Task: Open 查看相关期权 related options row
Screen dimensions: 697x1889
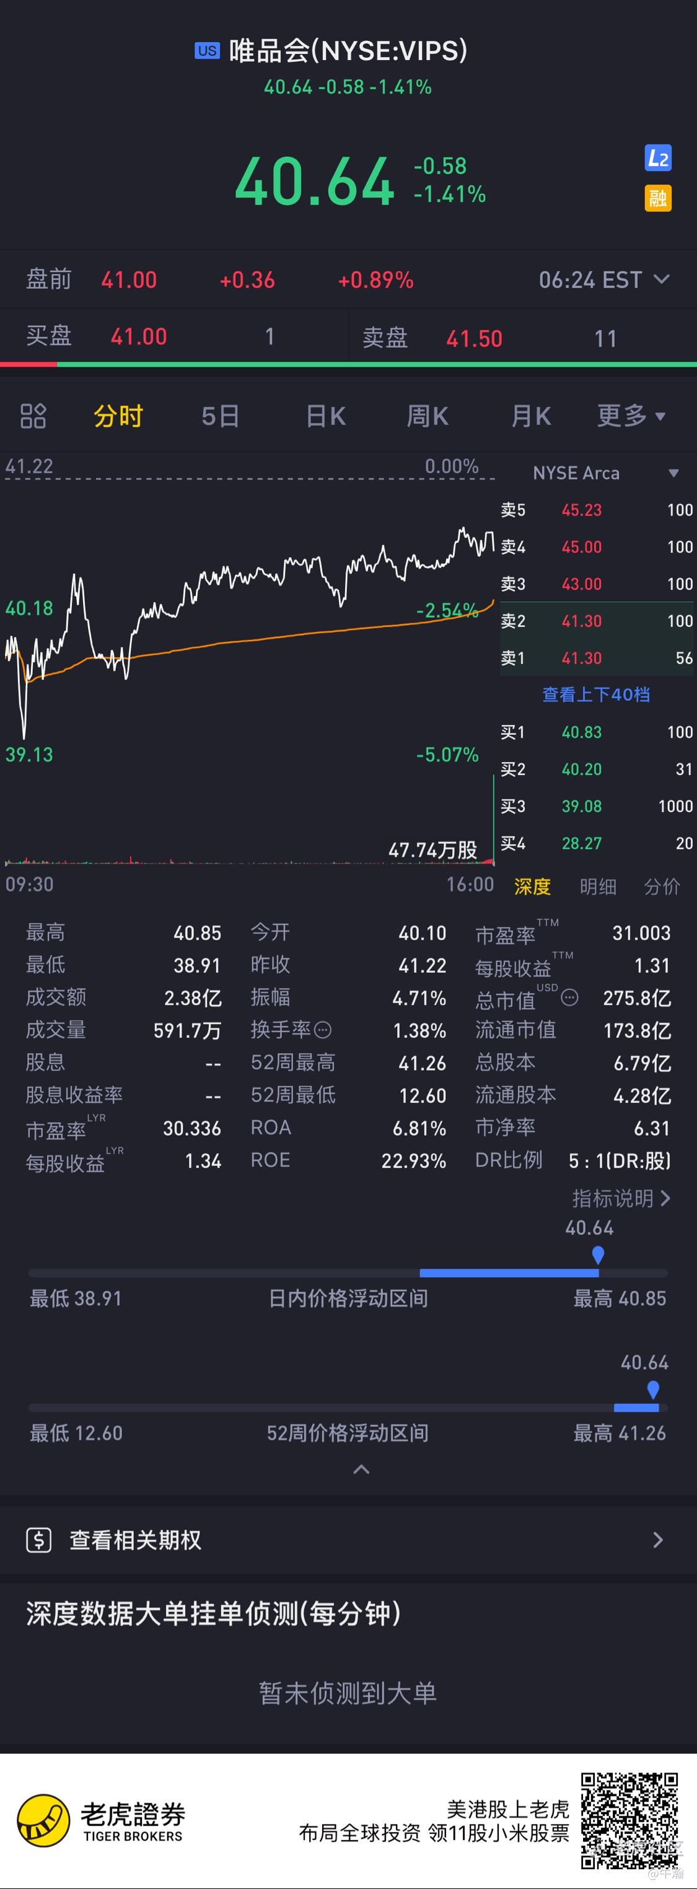Action: (x=348, y=1540)
